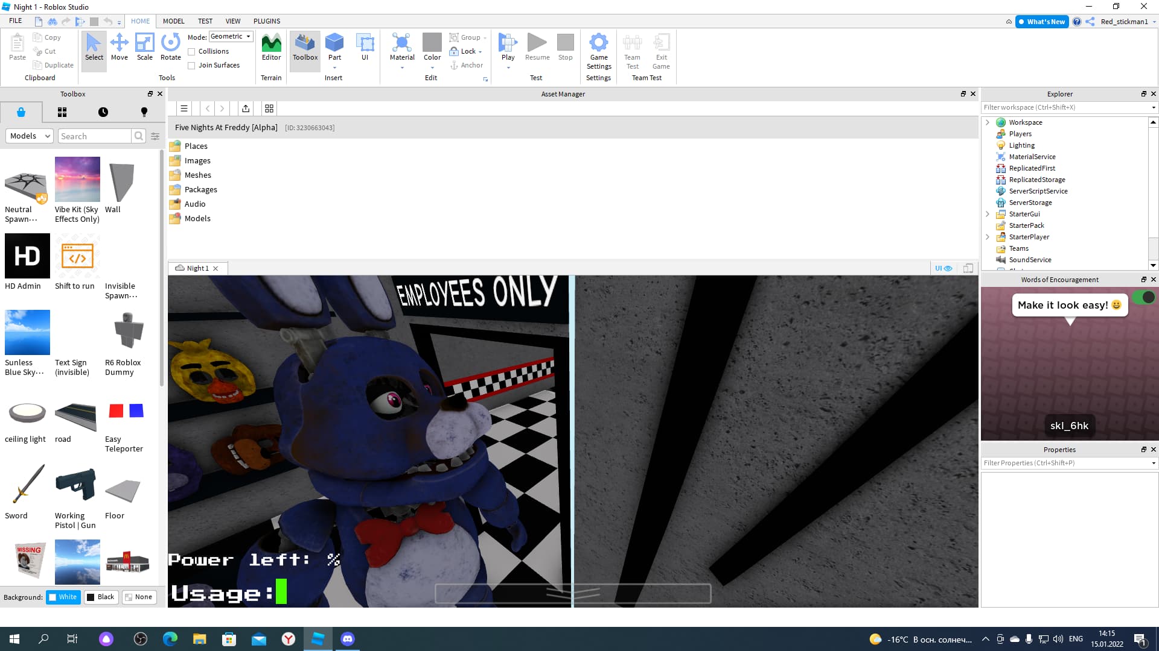
Task: Switch to the MODEL ribbon tab
Action: pos(174,21)
